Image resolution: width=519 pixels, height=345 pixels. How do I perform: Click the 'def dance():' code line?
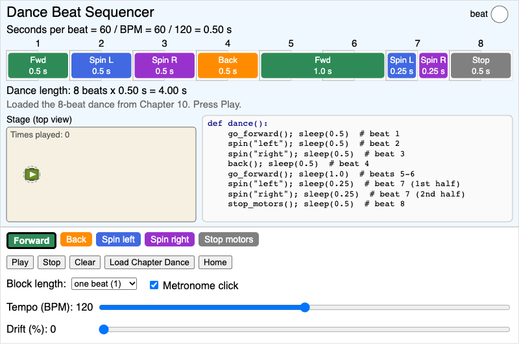pyautogui.click(x=237, y=123)
